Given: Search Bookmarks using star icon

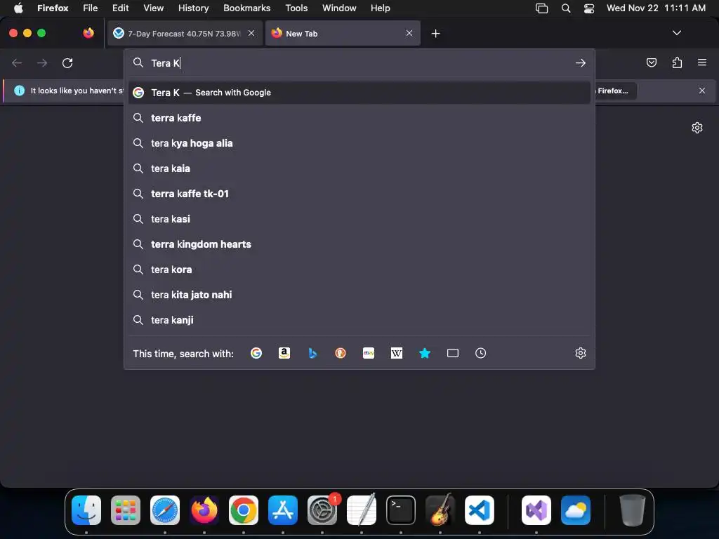Looking at the screenshot, I should tap(425, 353).
